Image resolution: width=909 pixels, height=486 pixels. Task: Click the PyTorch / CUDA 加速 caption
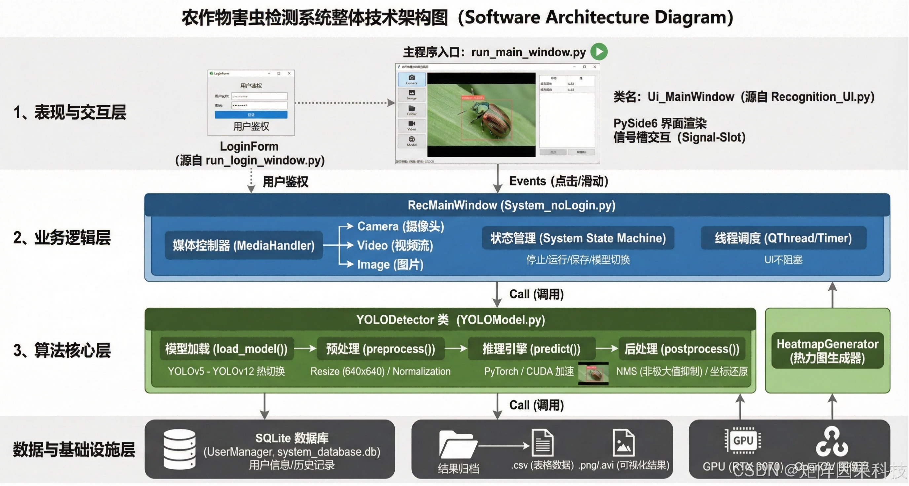[529, 371]
